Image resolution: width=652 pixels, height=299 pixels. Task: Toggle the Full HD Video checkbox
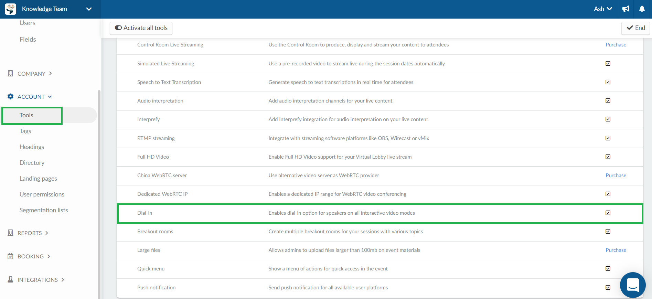click(608, 157)
